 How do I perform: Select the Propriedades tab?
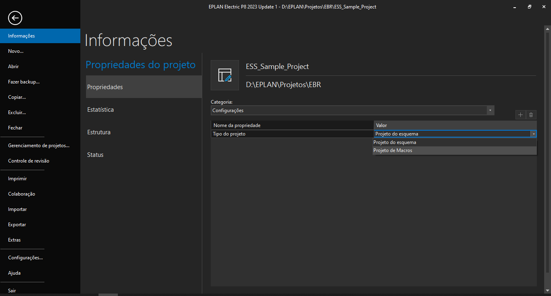point(105,87)
